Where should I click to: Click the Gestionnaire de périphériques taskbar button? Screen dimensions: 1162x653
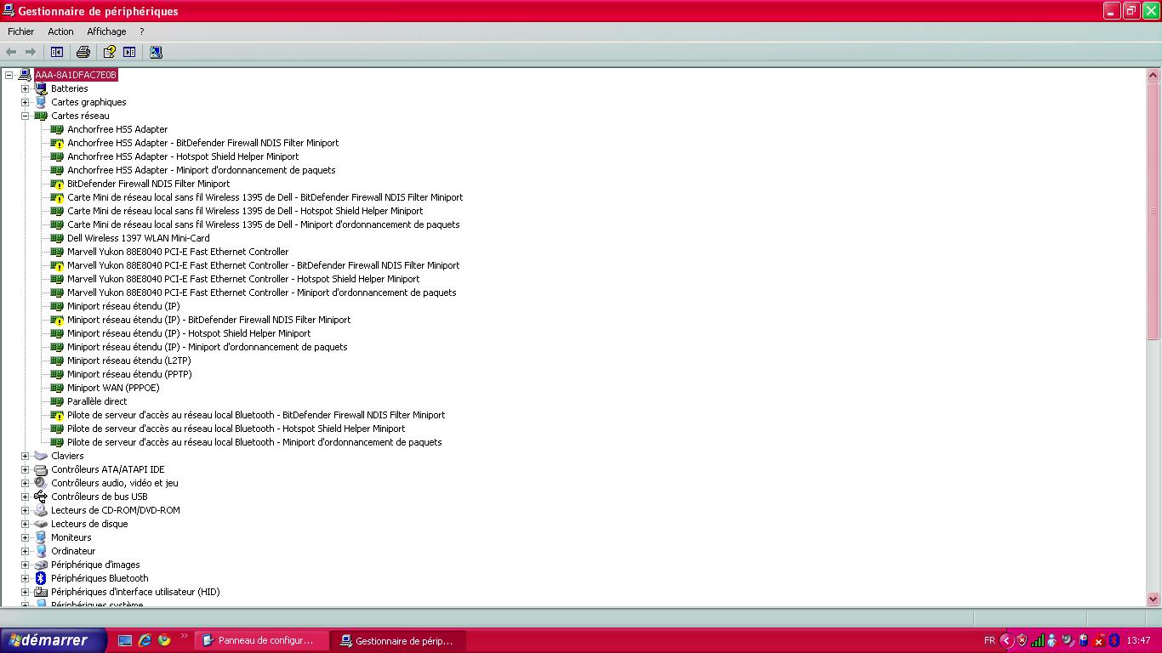pos(398,640)
